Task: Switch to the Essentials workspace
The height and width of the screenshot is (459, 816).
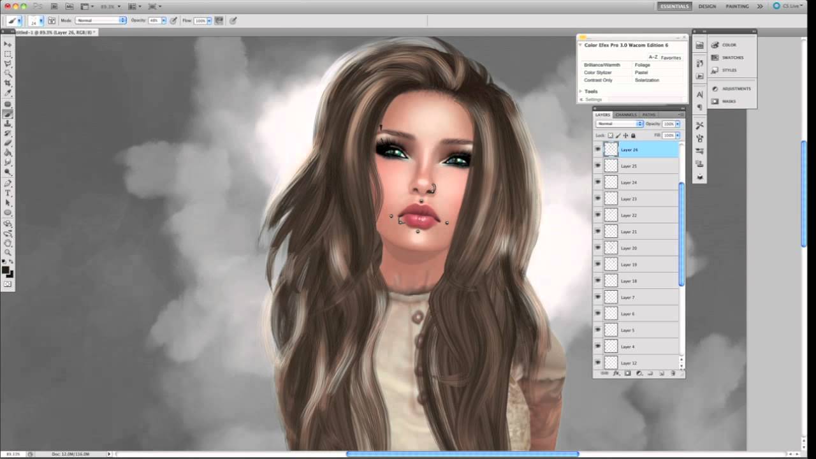Action: tap(674, 6)
